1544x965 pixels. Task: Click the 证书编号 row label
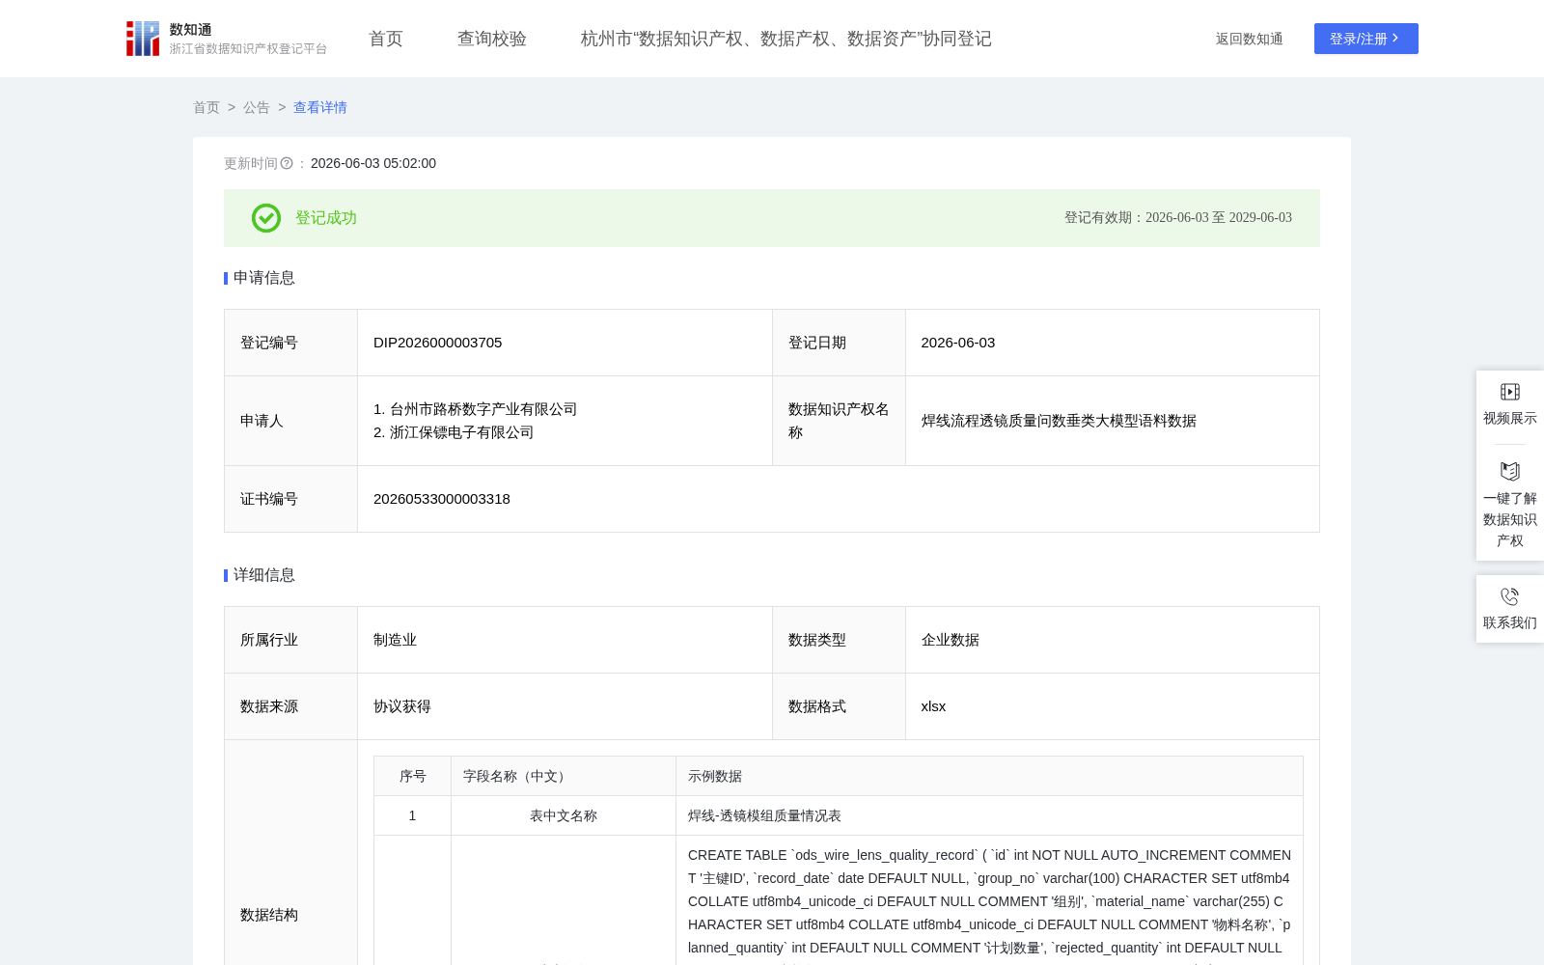pos(269,499)
